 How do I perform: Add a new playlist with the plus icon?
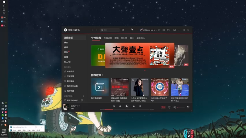(83, 96)
